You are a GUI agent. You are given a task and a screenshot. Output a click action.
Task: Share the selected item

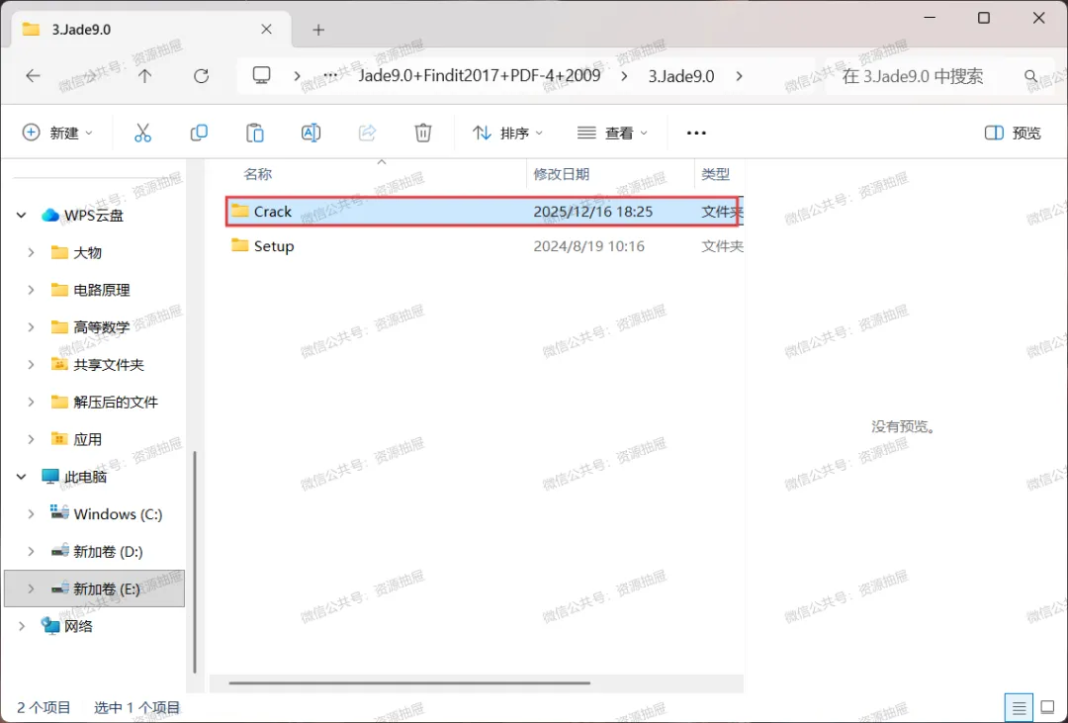click(367, 133)
